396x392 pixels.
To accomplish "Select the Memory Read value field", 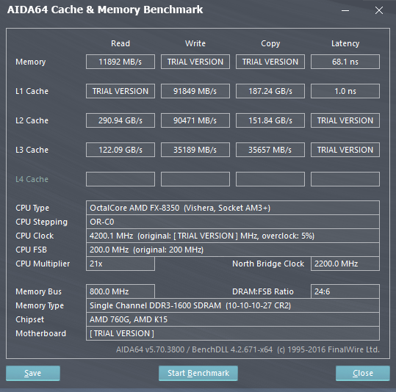I will coord(120,62).
